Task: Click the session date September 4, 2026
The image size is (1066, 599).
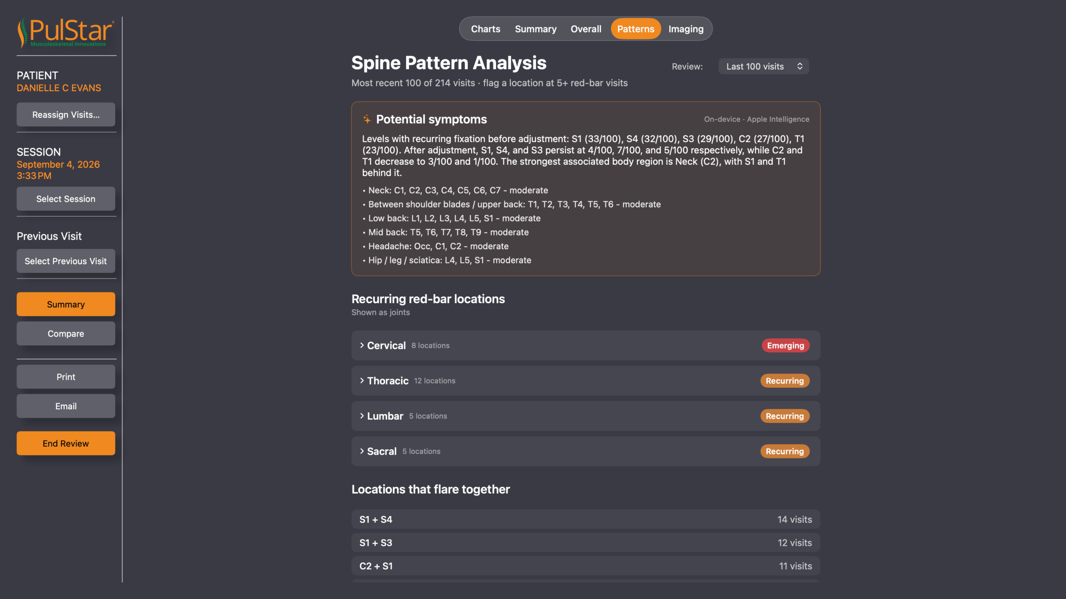Action: point(58,164)
